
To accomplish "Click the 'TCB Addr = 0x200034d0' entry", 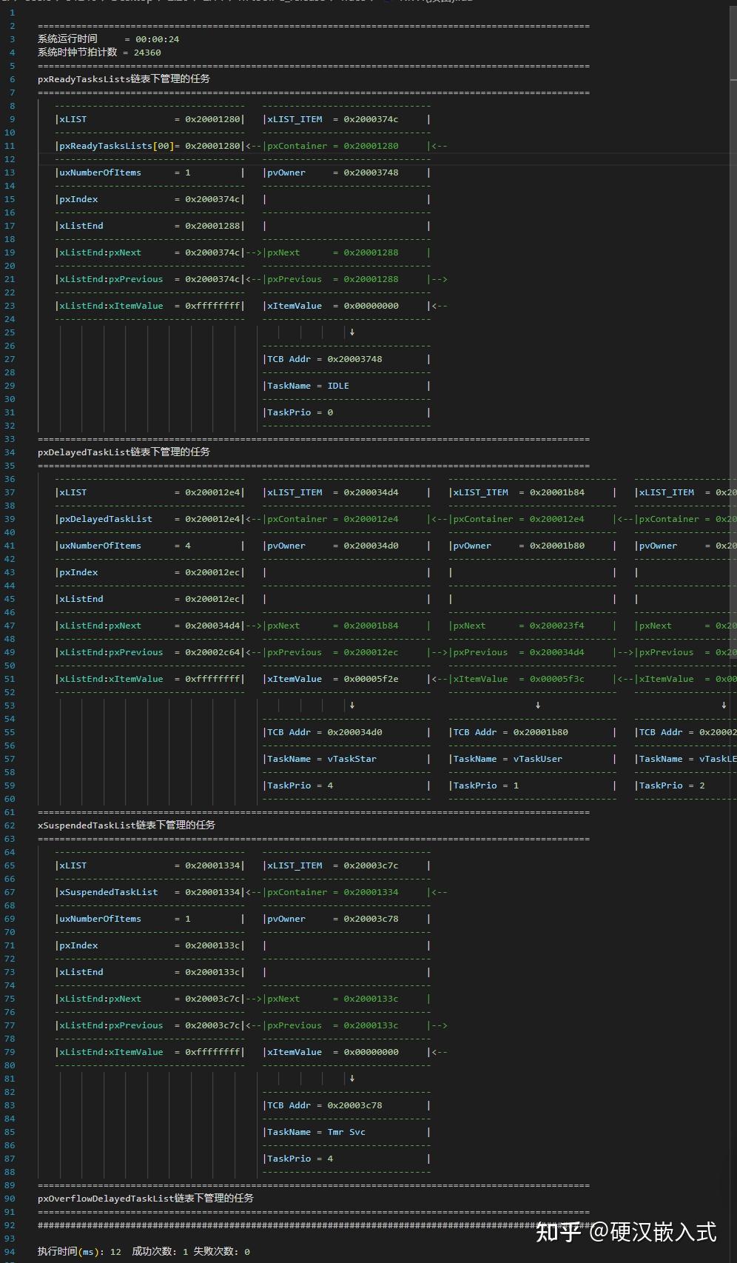I will click(325, 732).
